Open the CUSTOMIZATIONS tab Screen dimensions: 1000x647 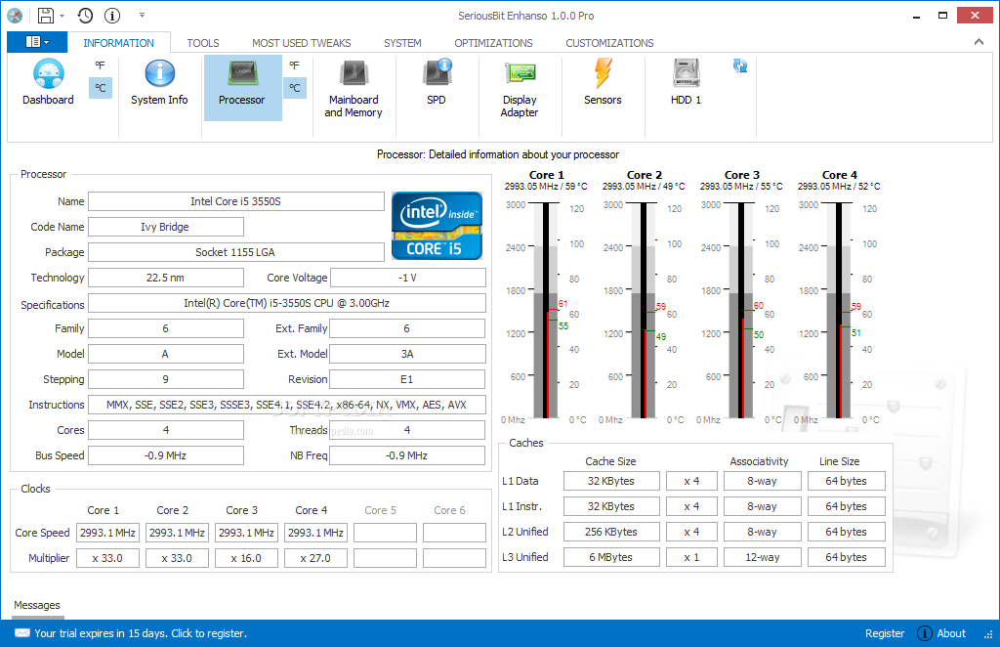point(609,43)
